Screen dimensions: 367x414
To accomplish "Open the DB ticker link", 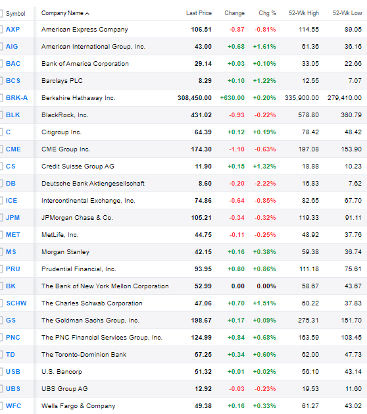I will click(x=11, y=184).
